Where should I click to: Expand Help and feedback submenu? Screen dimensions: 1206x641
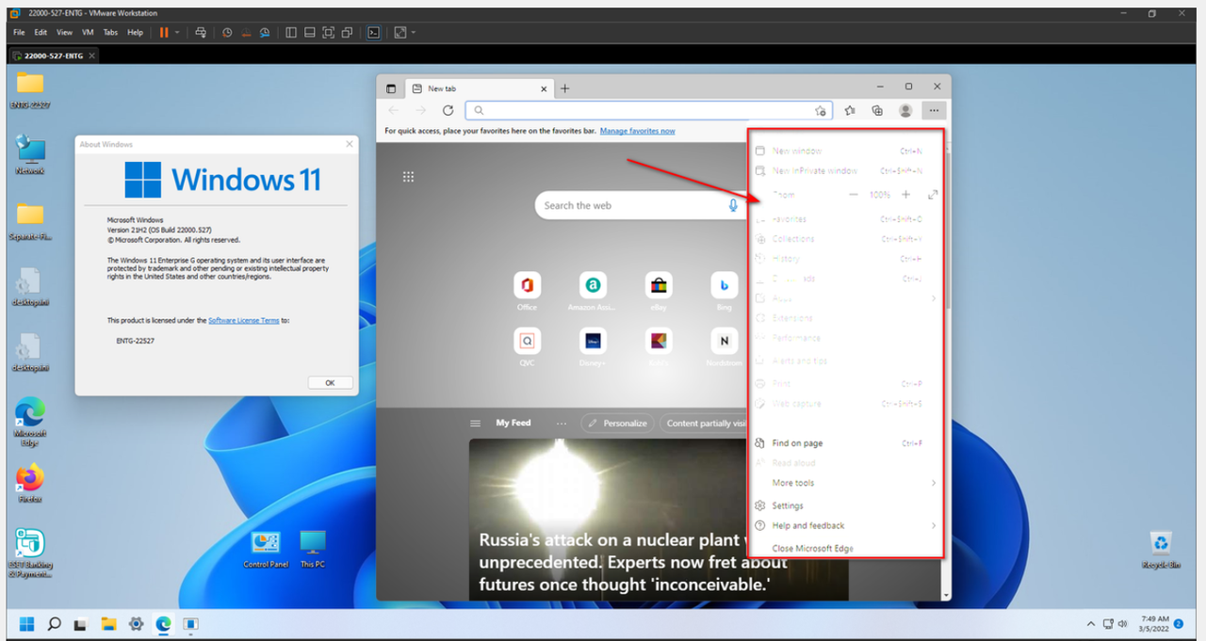(845, 526)
